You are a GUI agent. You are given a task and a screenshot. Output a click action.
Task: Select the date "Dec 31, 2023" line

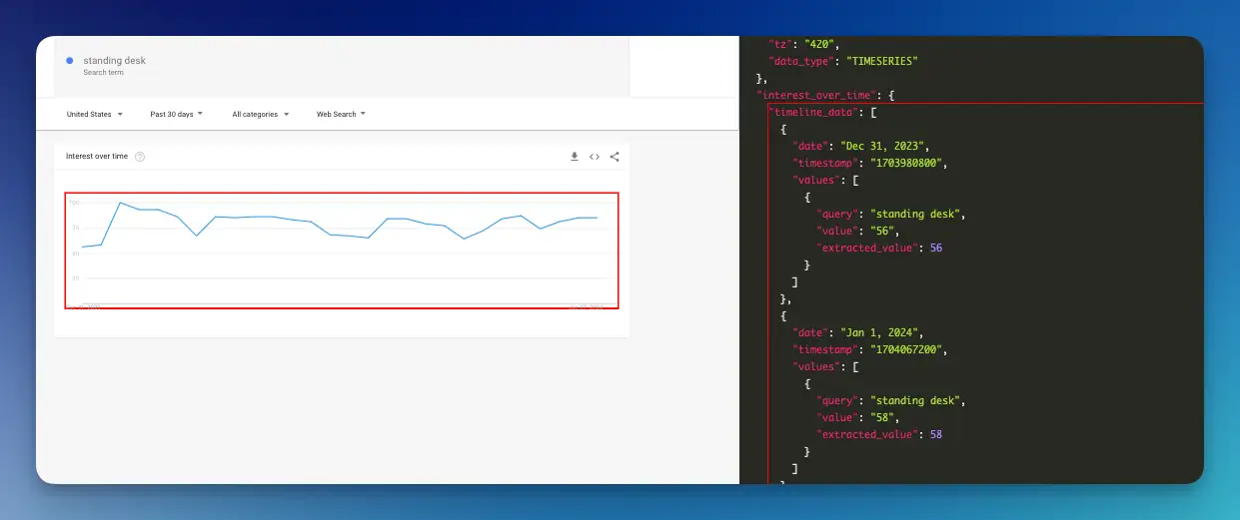point(859,146)
